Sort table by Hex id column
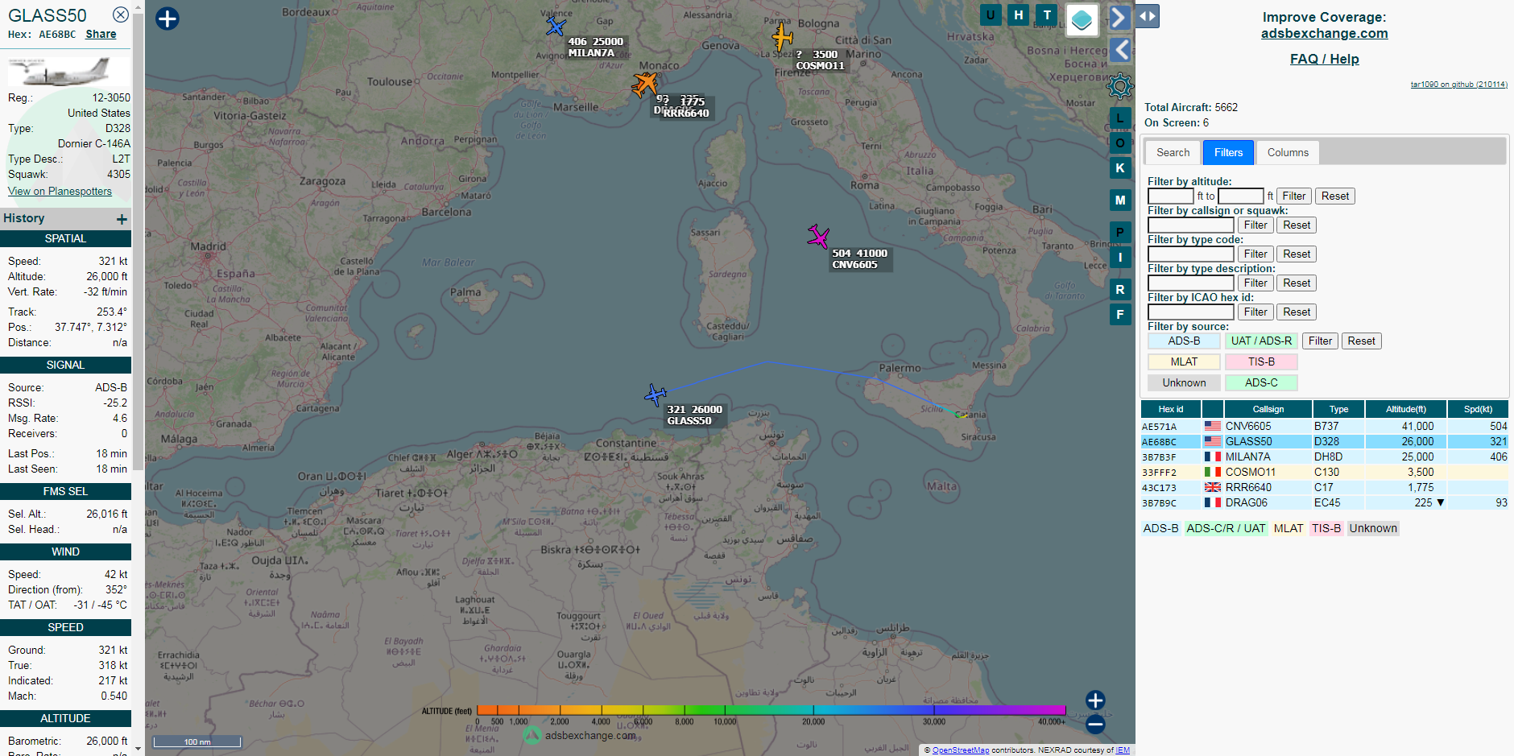This screenshot has width=1514, height=756. (x=1171, y=409)
